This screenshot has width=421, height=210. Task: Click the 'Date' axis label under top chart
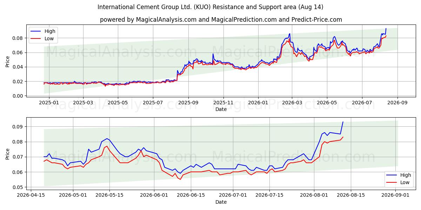pos(221,109)
